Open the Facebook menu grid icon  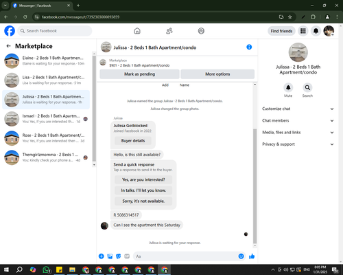point(303,31)
